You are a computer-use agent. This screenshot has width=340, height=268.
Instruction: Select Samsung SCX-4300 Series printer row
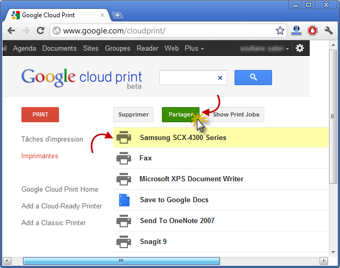pos(221,137)
